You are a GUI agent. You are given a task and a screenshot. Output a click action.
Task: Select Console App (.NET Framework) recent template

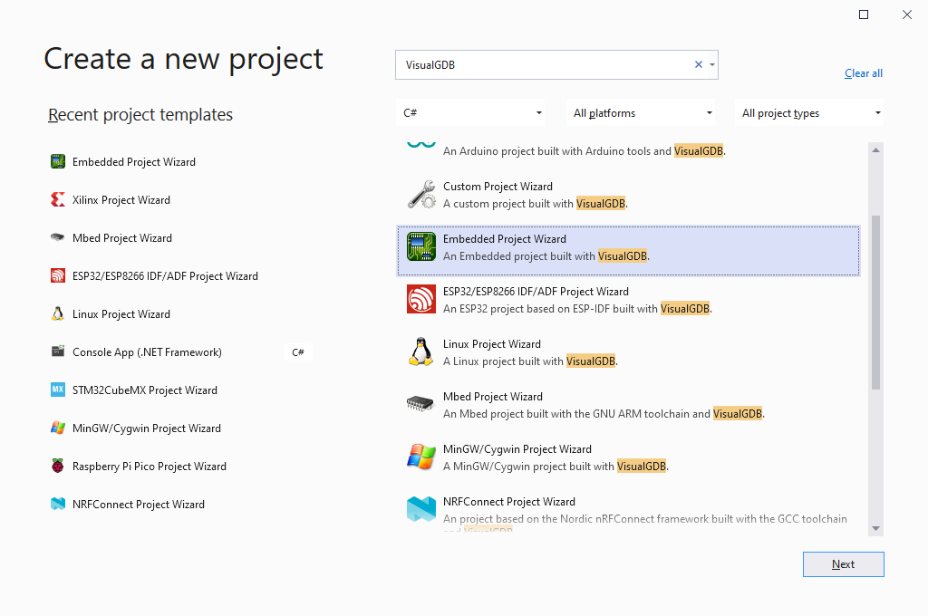point(147,352)
